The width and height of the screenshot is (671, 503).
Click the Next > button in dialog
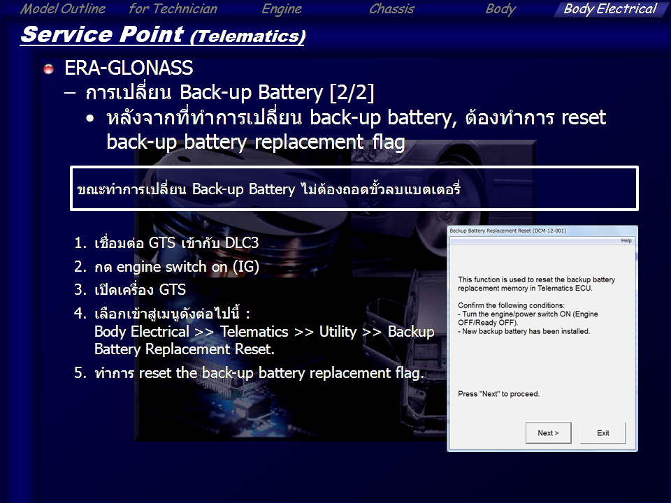pos(548,433)
